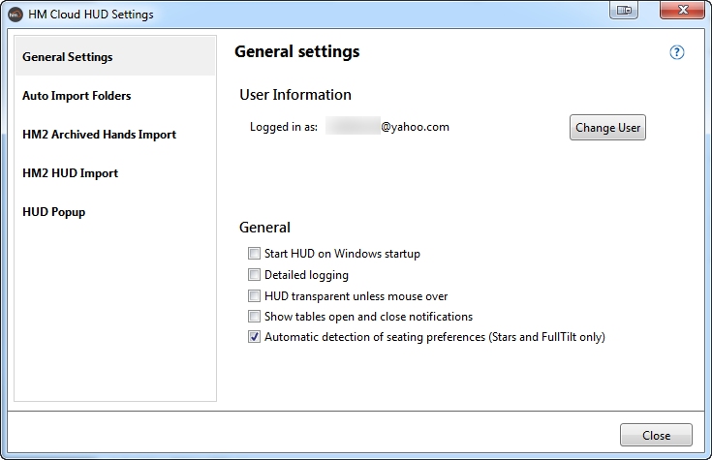Open the Auto Import Folders section
This screenshot has width=712, height=460.
point(77,96)
